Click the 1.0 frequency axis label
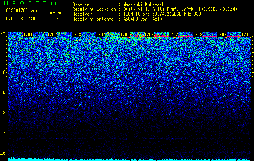The image size is (254, 161). tap(4, 73)
